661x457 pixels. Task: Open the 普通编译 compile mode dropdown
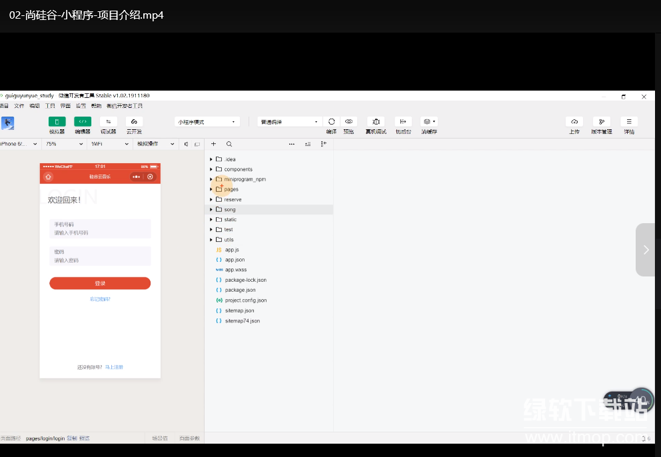point(290,122)
